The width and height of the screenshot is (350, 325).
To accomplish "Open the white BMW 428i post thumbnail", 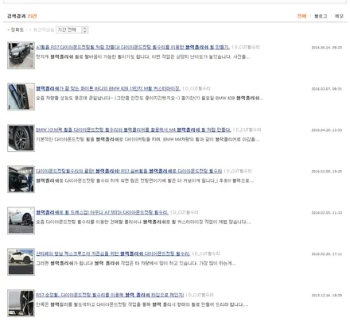I will [21, 96].
